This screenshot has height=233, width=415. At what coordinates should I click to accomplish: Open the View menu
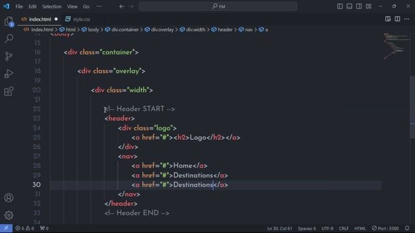(72, 6)
